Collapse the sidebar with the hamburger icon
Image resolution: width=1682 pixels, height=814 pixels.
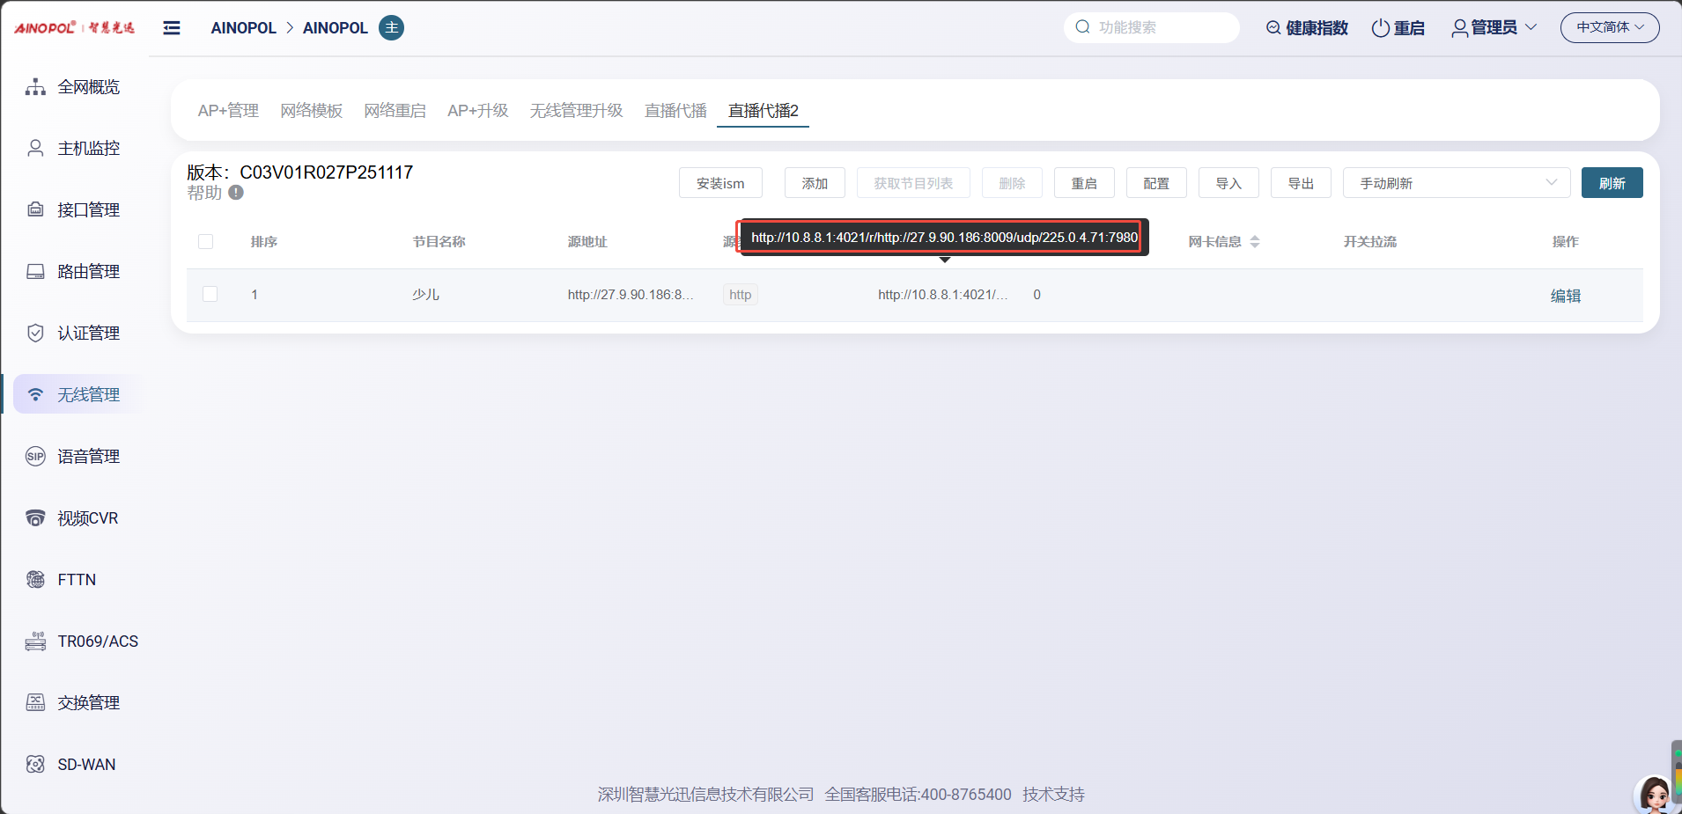click(x=172, y=28)
